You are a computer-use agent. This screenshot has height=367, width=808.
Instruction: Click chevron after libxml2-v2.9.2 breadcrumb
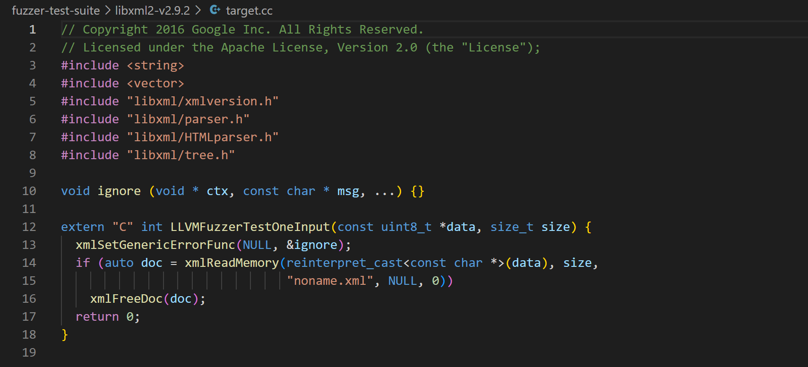tap(198, 10)
